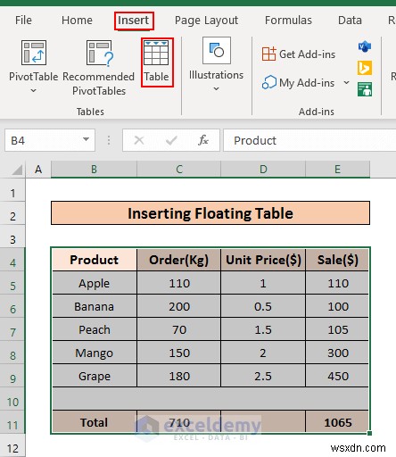This screenshot has height=457, width=396.
Task: Open the Illustrations gallery icon
Action: [217, 50]
